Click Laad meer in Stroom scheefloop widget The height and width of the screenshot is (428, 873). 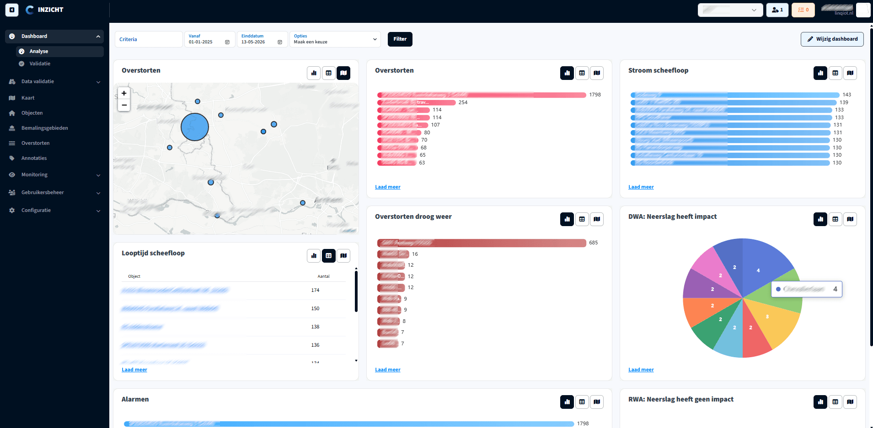(x=641, y=187)
